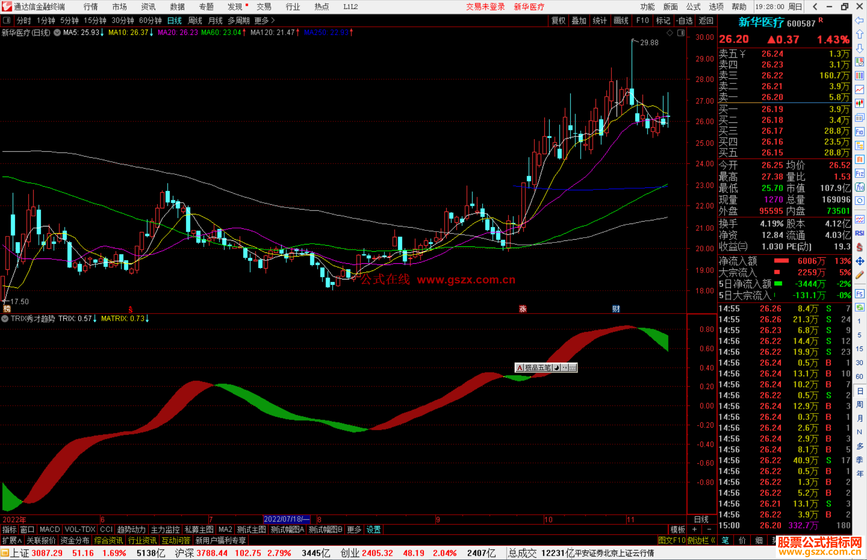Click the RSI indicator icon in sidebar
Viewport: 867px width, 560px height.
[x=859, y=233]
